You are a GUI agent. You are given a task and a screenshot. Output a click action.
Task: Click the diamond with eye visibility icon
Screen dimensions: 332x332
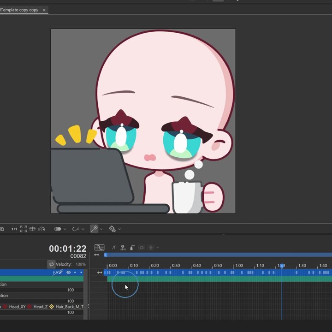coord(112,229)
